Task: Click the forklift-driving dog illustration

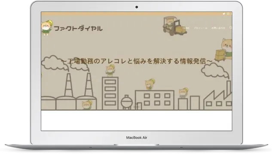Action: coord(174,26)
